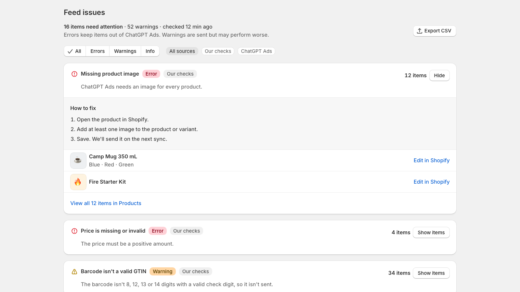Toggle the All sources filter chip
Image resolution: width=520 pixels, height=292 pixels.
click(x=182, y=51)
